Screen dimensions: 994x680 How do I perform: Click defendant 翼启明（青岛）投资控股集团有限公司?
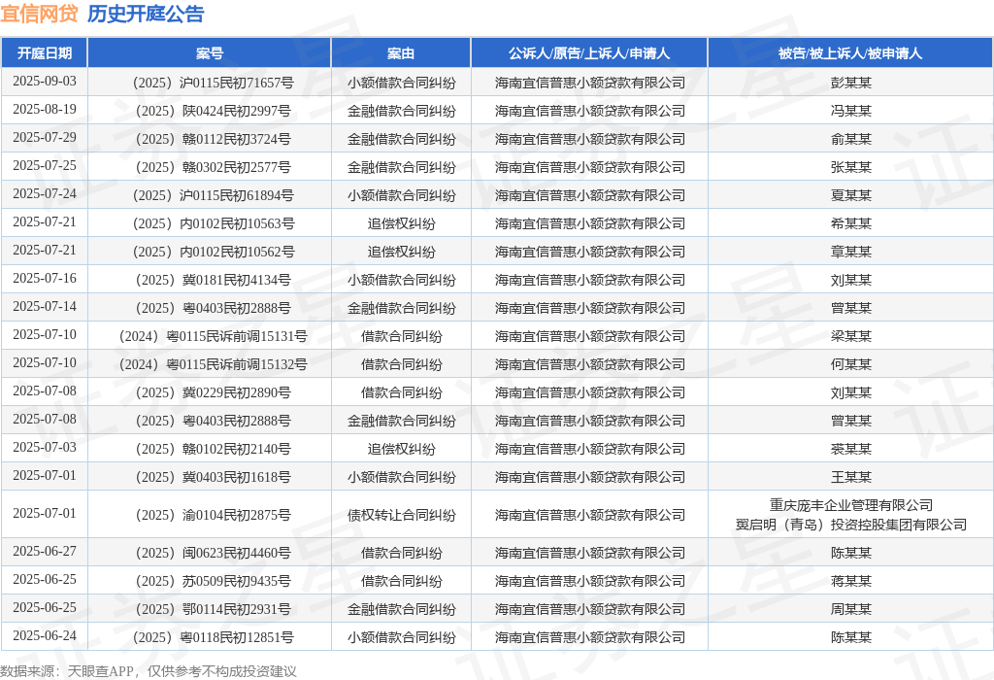[x=850, y=525]
